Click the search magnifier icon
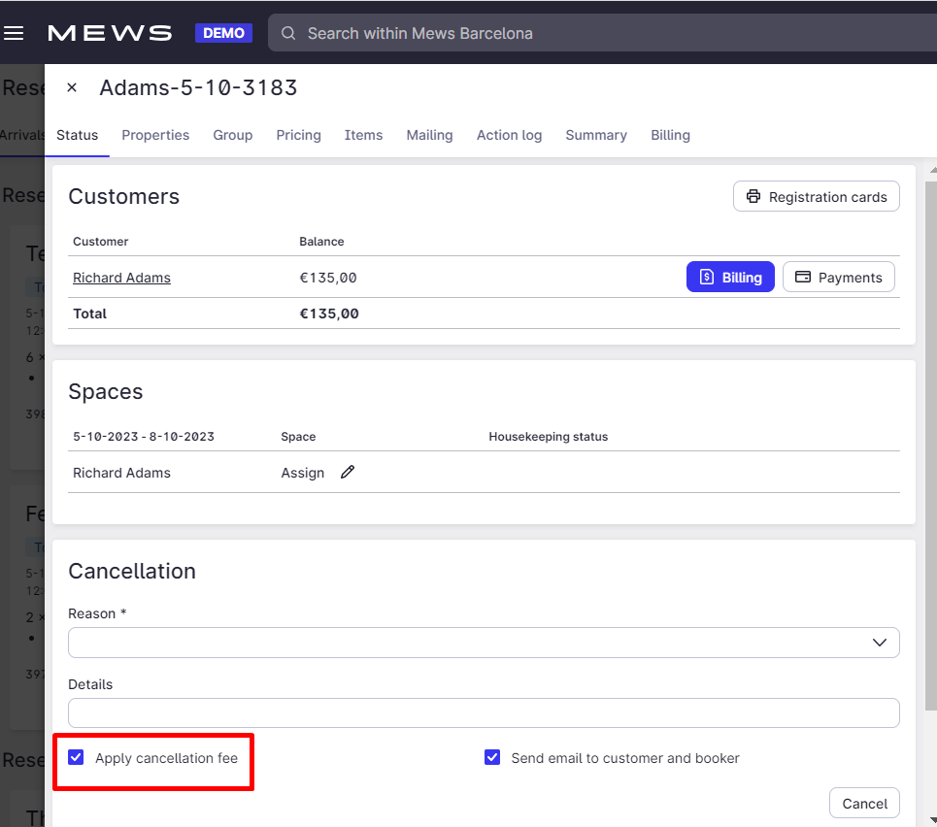The height and width of the screenshot is (827, 937). (x=288, y=34)
